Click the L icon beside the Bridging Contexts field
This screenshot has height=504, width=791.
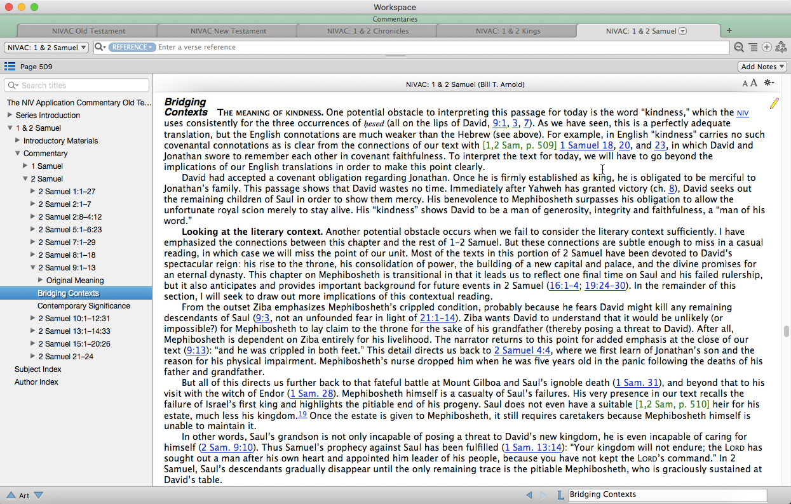point(560,495)
